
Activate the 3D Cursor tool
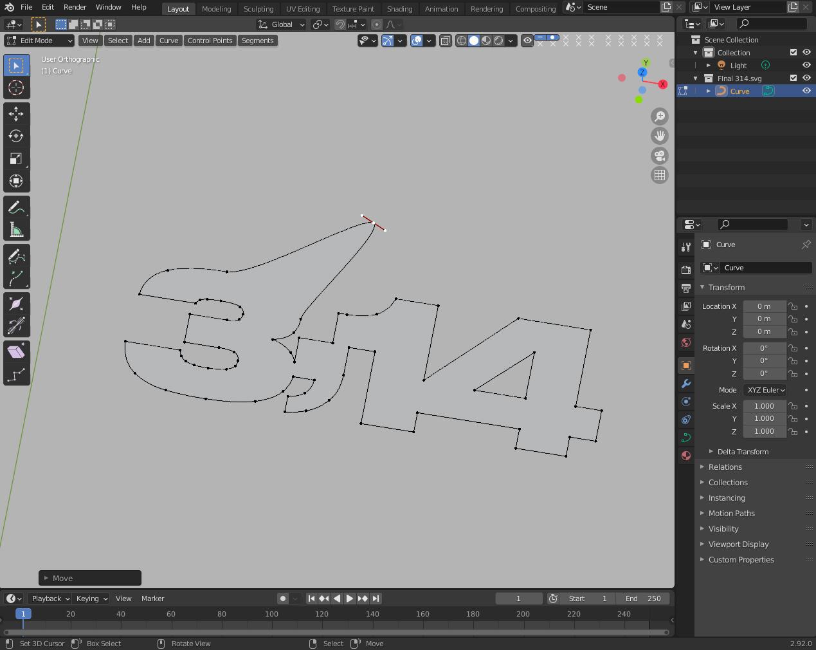pos(16,88)
